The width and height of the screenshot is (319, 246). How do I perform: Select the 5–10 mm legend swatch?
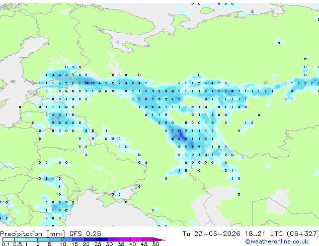click(x=55, y=239)
